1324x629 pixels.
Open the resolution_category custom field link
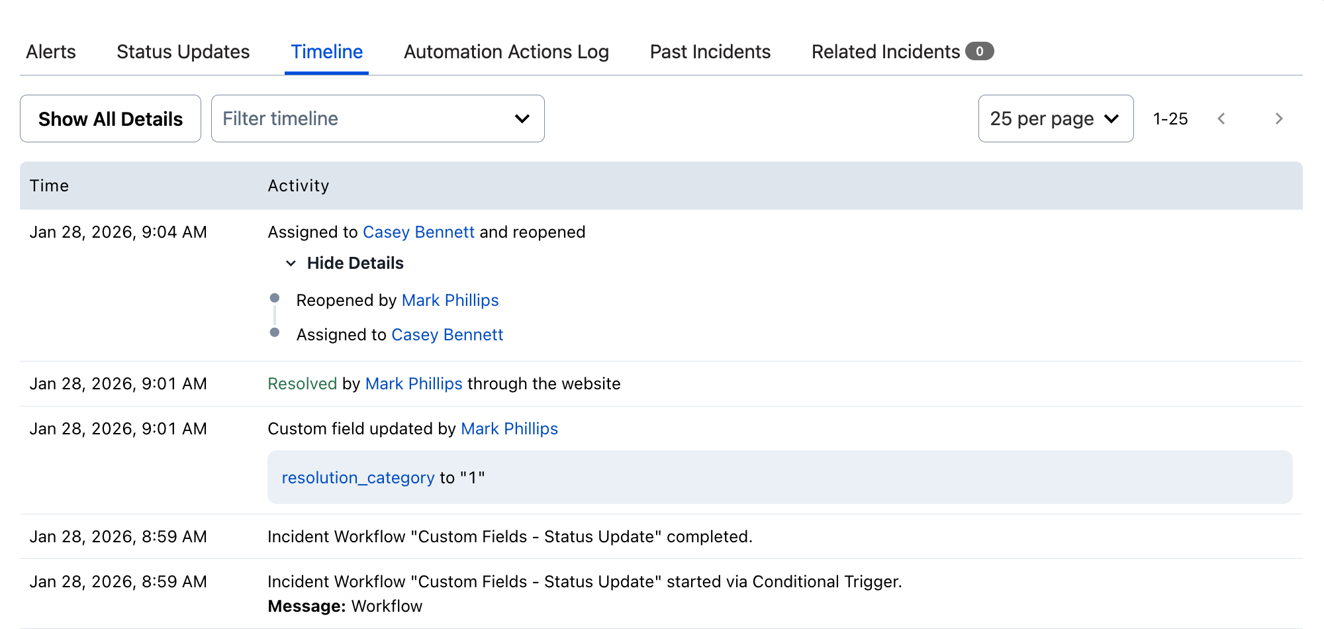tap(357, 477)
